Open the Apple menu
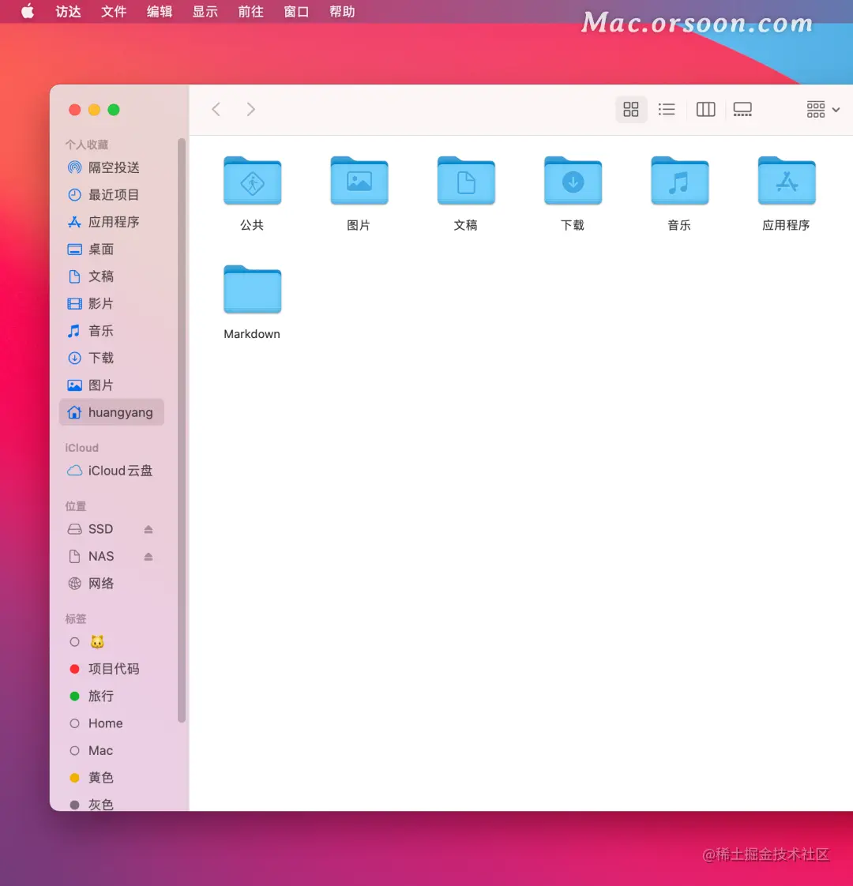The image size is (853, 886). coord(27,11)
